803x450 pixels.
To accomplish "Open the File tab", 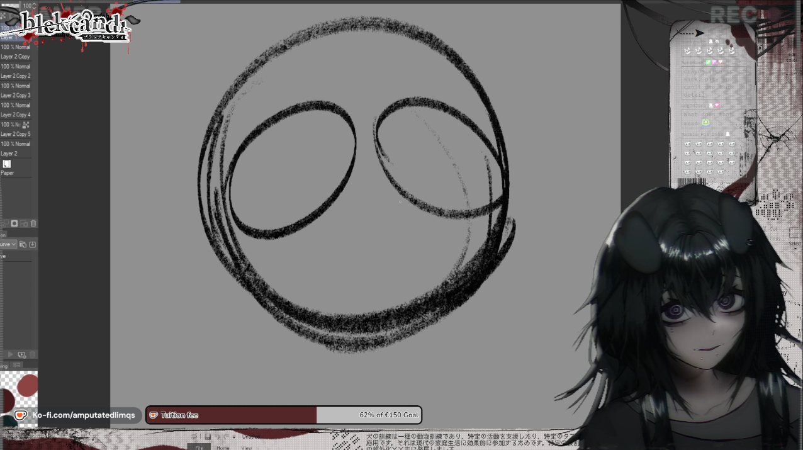I will click(x=199, y=447).
